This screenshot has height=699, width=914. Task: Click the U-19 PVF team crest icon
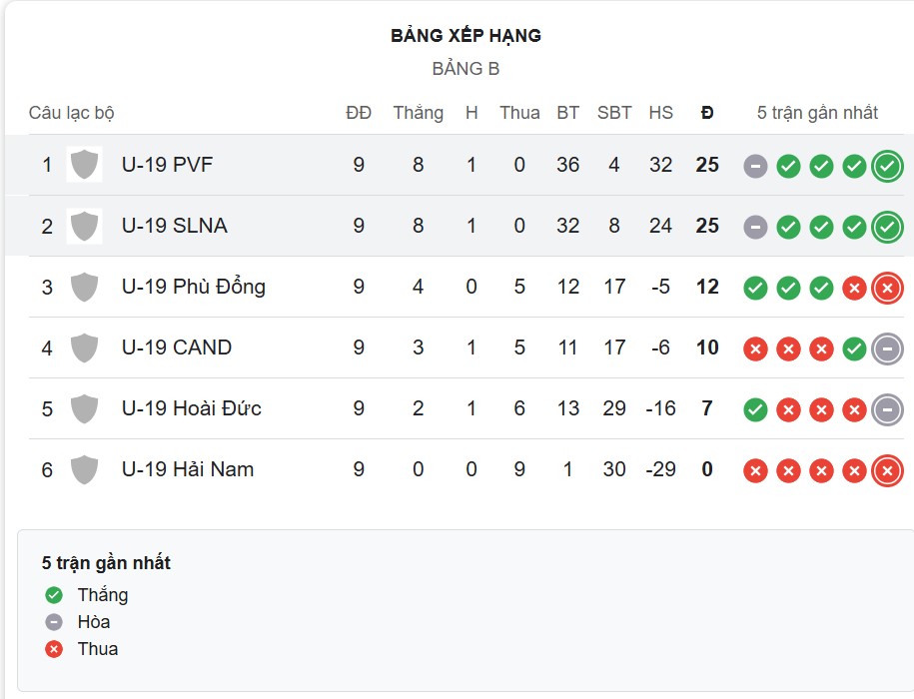coord(85,165)
